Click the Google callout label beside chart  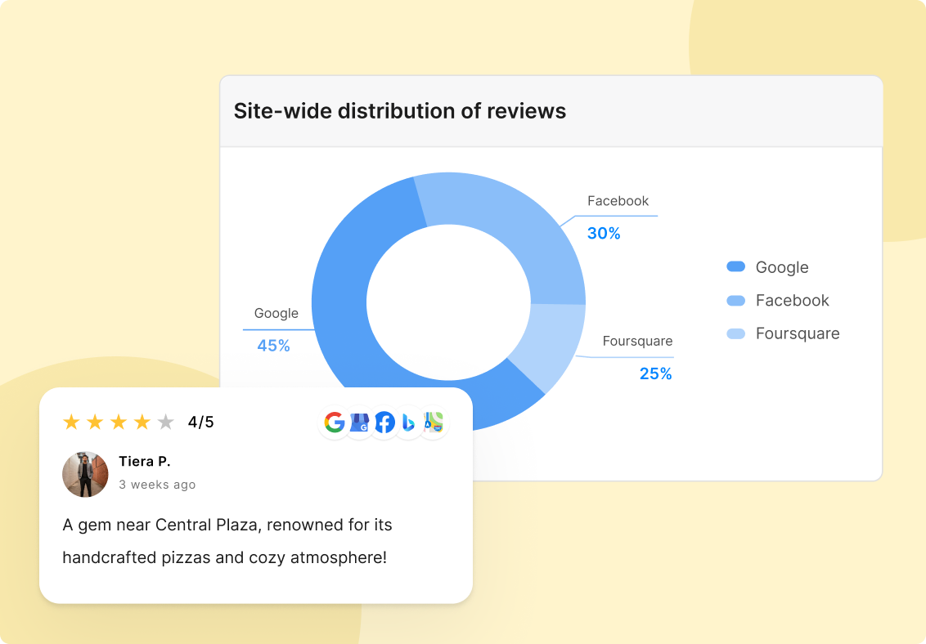(x=276, y=313)
